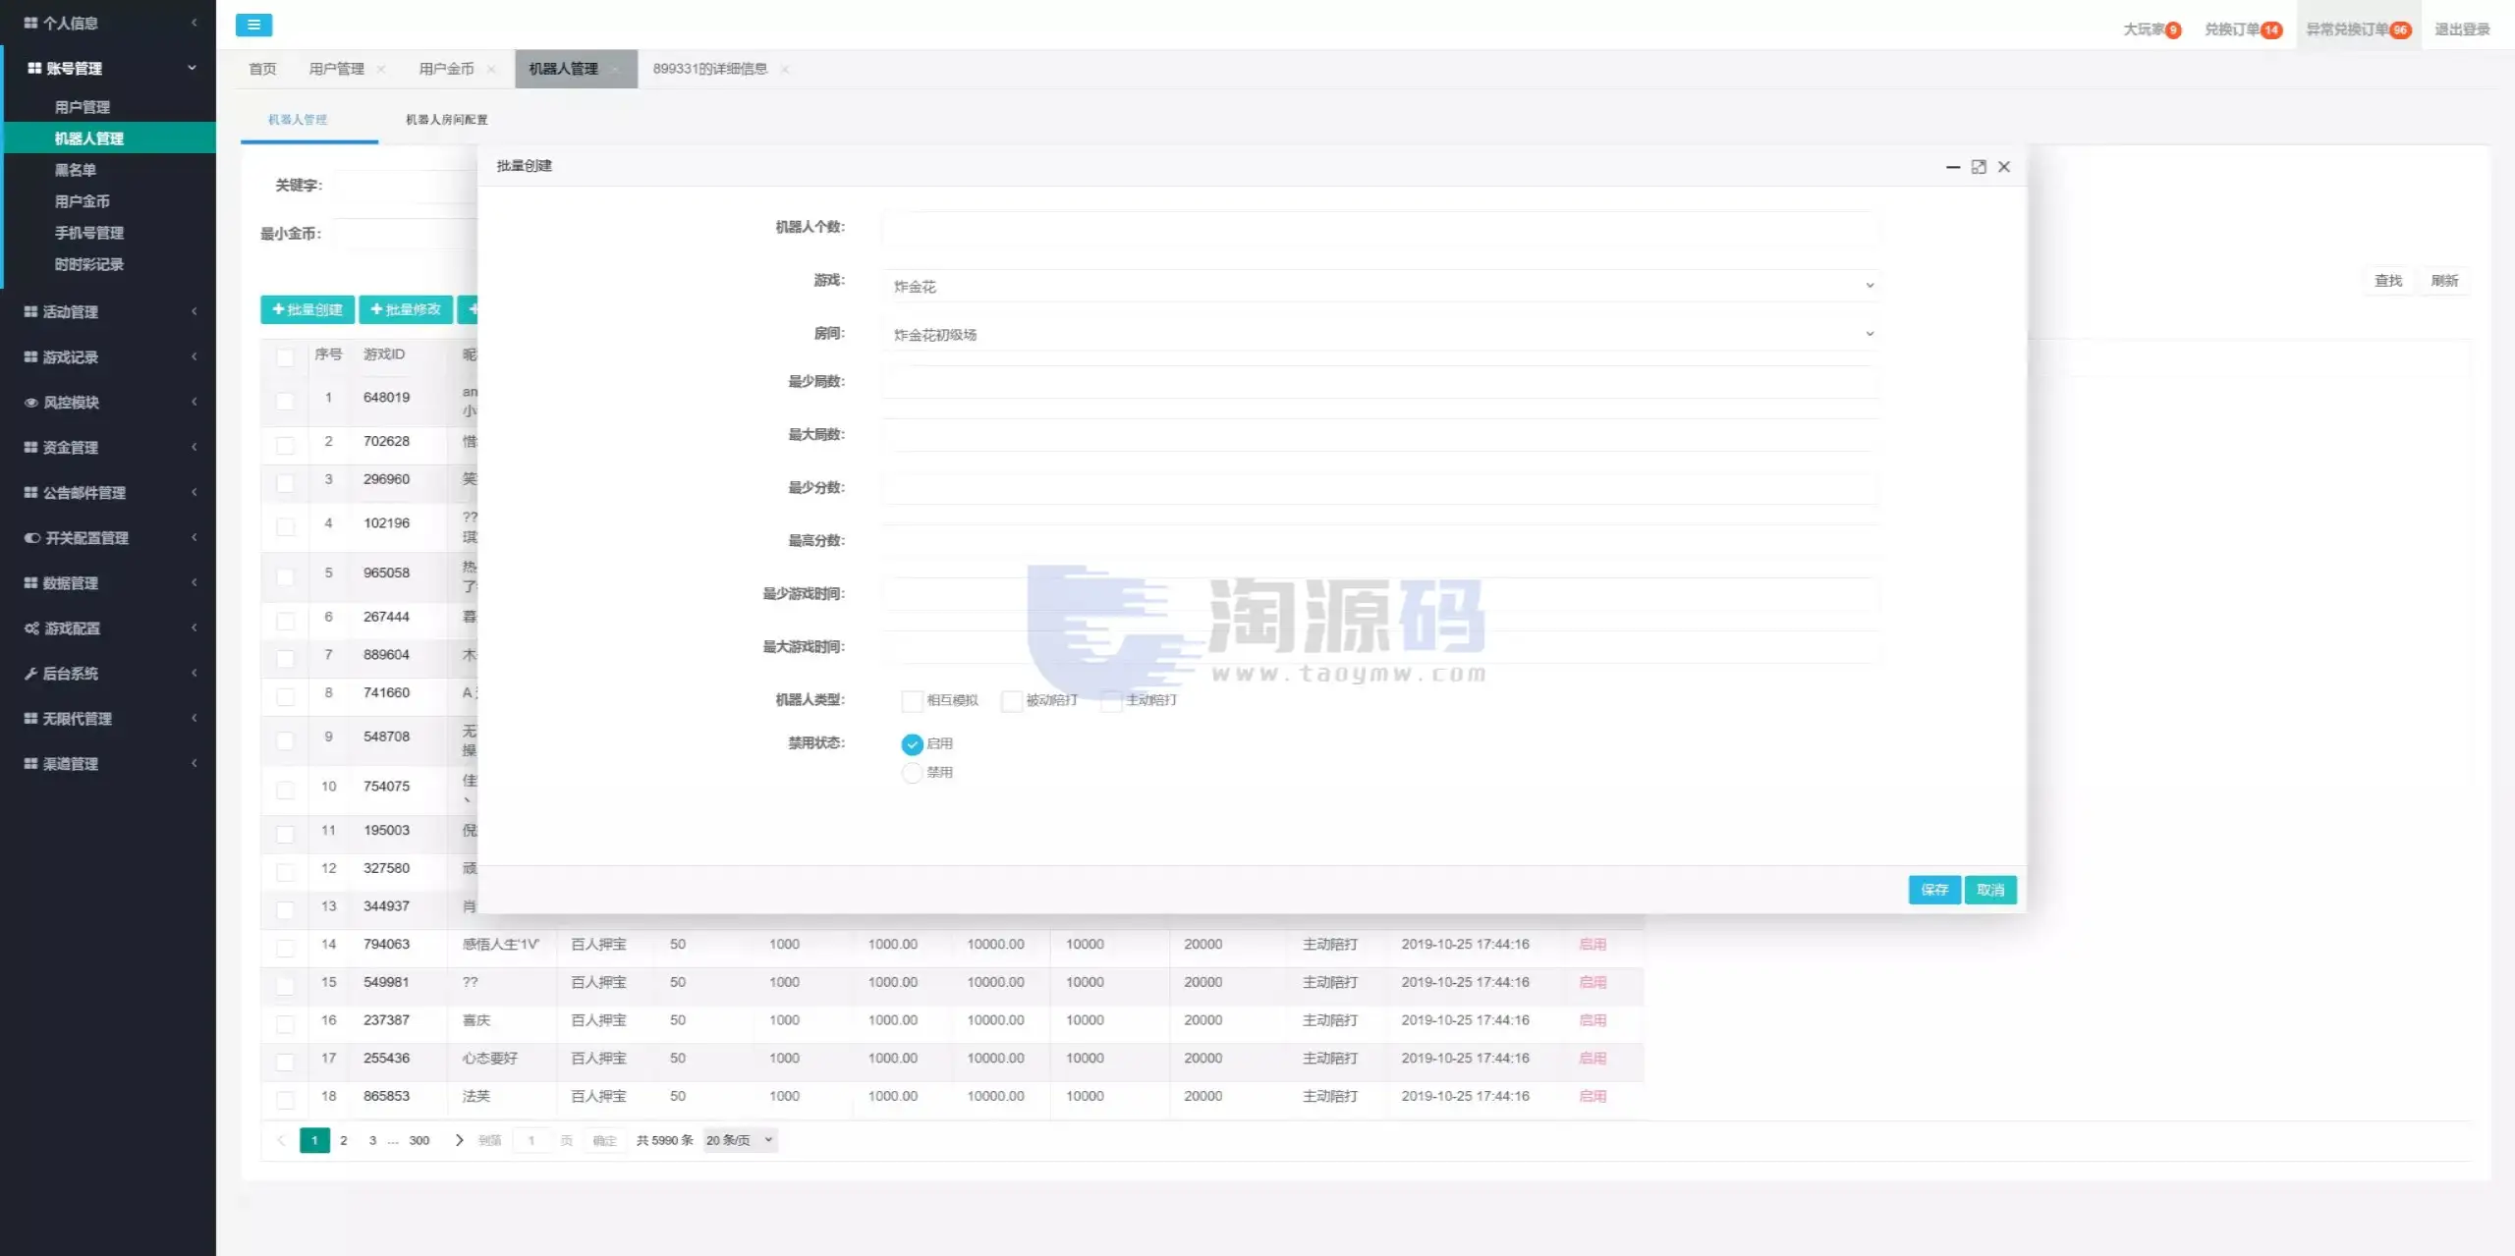Screen dimensions: 2515x1256
Task: Click the 刷新 button
Action: 2444,281
